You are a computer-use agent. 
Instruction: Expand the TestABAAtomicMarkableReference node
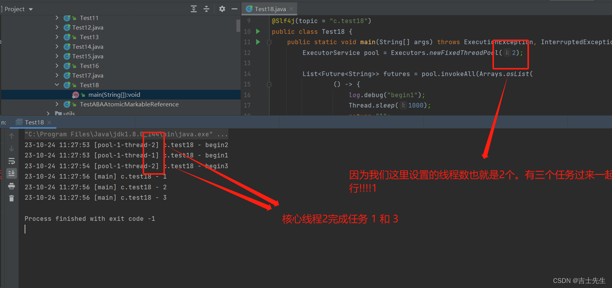tap(57, 104)
